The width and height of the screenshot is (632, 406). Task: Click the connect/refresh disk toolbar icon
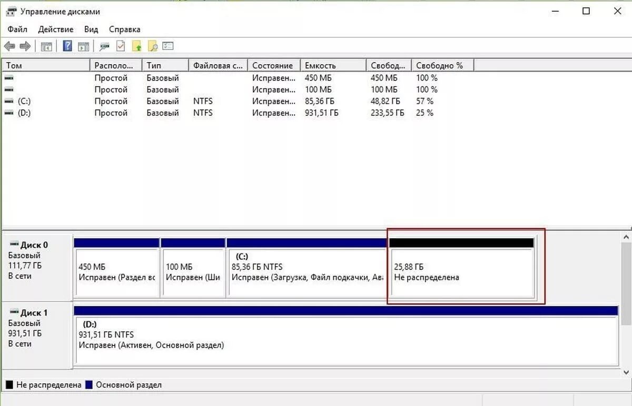tap(105, 46)
